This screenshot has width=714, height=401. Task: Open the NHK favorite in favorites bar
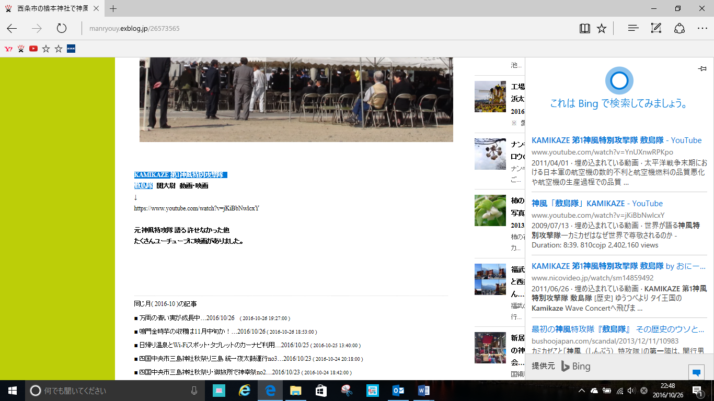click(71, 49)
